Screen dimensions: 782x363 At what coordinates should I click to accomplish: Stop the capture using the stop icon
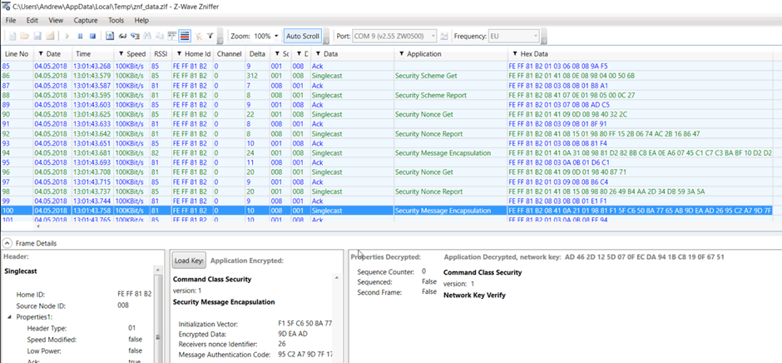click(93, 37)
